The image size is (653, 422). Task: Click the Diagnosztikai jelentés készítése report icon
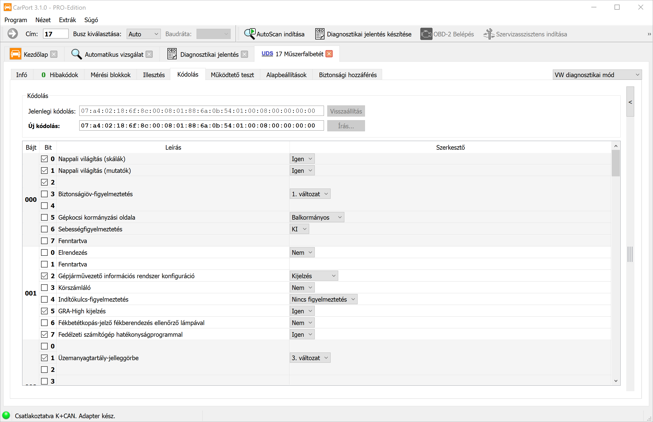click(320, 34)
